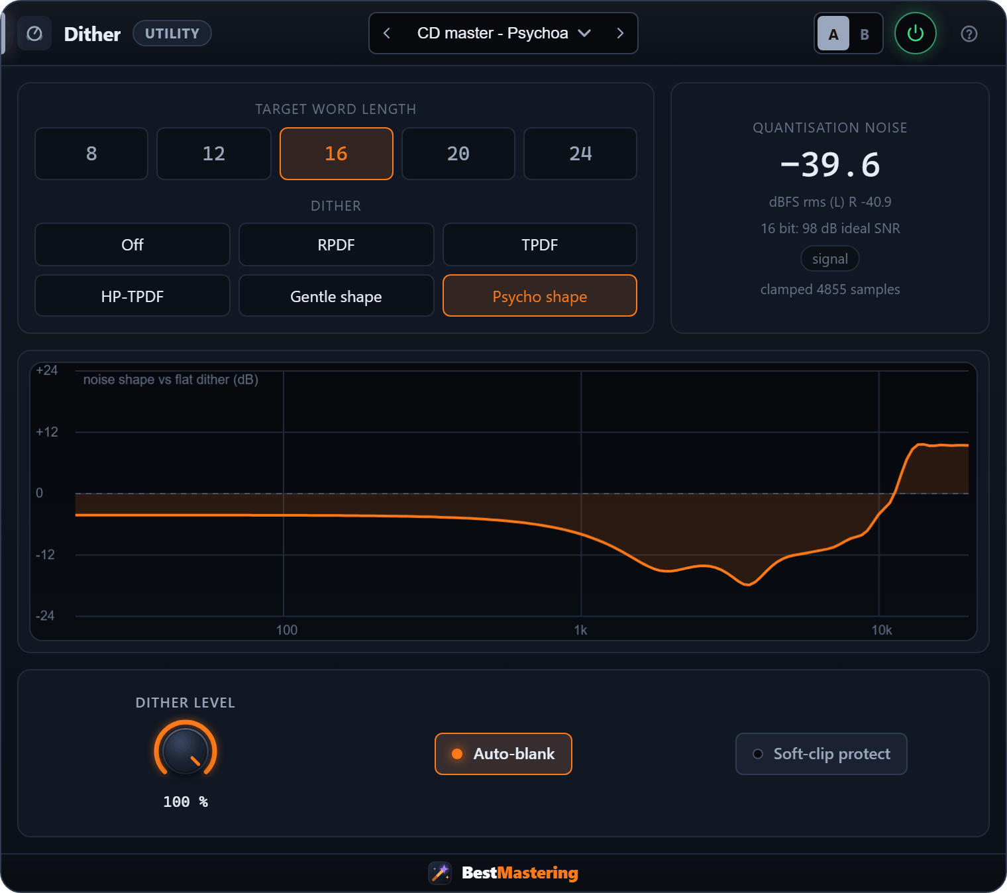Select TPDF dither type
This screenshot has width=1007, height=893.
coord(540,244)
